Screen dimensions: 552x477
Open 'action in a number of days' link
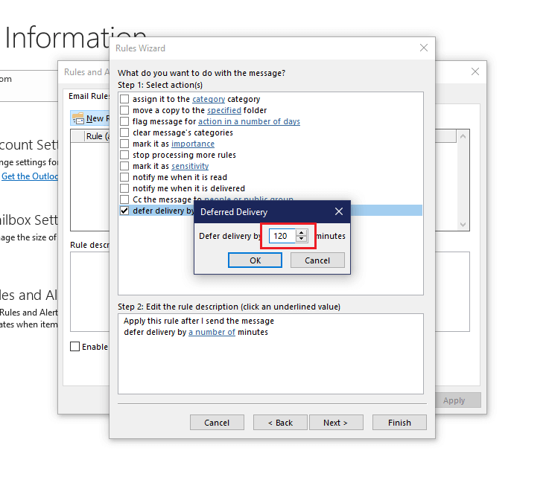pyautogui.click(x=250, y=121)
